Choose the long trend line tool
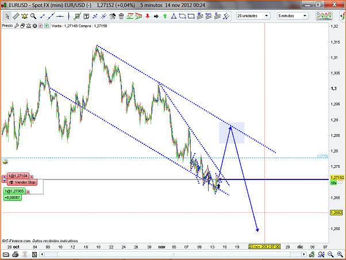The width and height of the screenshot is (346, 260). pos(51,16)
